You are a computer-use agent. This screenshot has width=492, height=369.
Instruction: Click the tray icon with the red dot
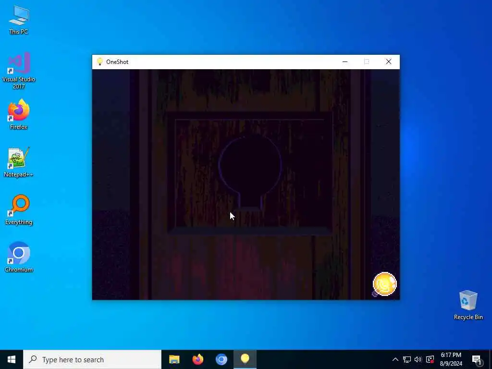430,359
